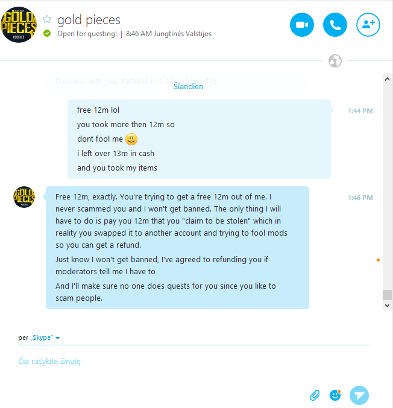393x408 pixels.
Task: Add people to this conversation
Action: pos(368,25)
